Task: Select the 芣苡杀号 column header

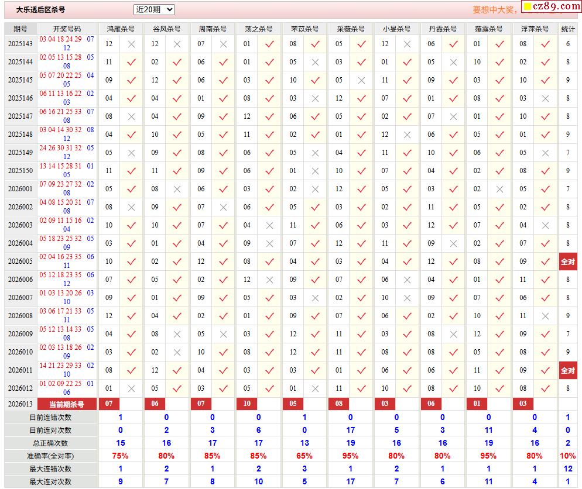Action: 304,29
